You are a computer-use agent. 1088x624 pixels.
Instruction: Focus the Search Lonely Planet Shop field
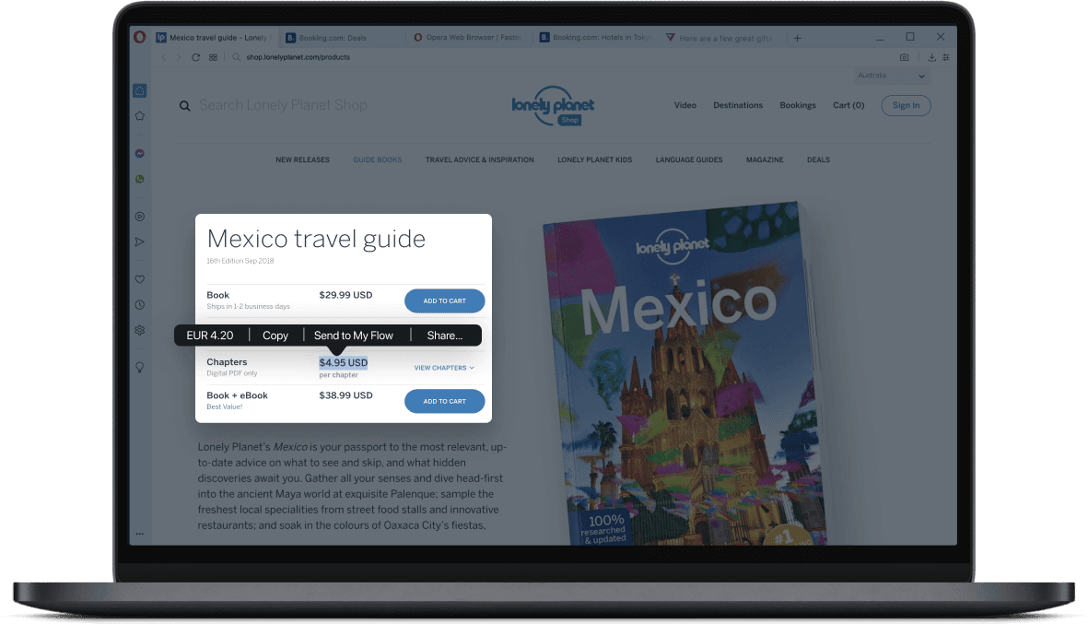283,105
